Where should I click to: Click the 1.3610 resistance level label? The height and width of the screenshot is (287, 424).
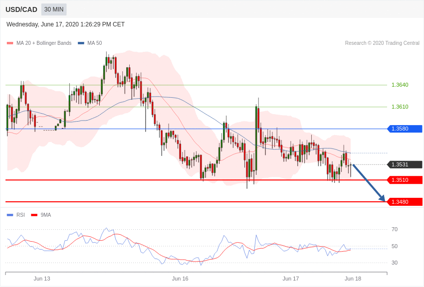tap(400, 107)
